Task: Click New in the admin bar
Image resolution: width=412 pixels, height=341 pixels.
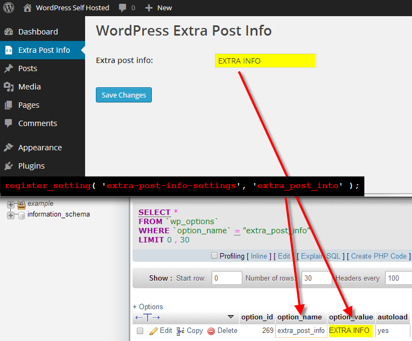Action: (x=164, y=8)
